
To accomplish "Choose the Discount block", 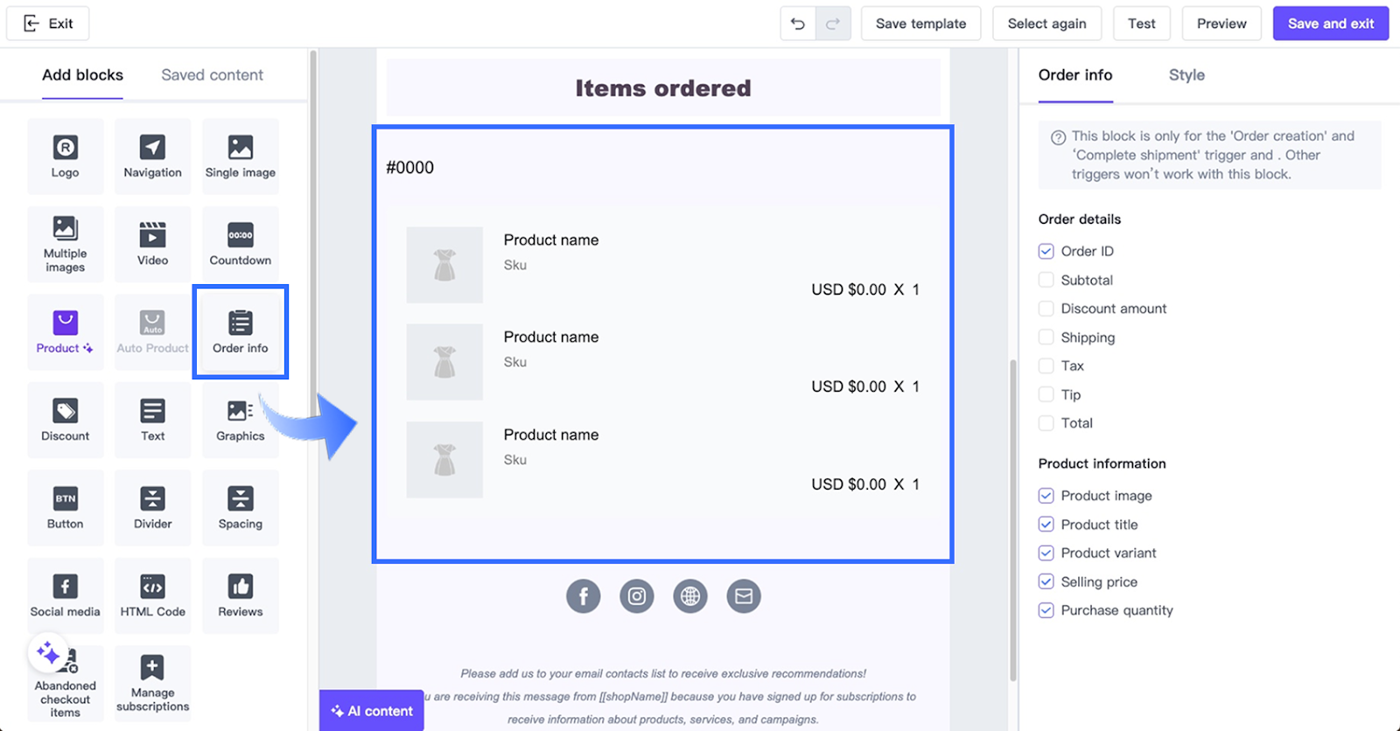I will [65, 420].
